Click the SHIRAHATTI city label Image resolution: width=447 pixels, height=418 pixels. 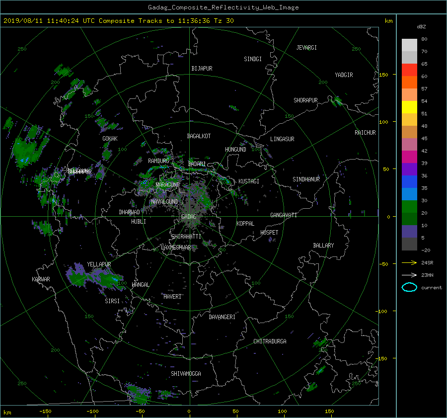tap(186, 237)
